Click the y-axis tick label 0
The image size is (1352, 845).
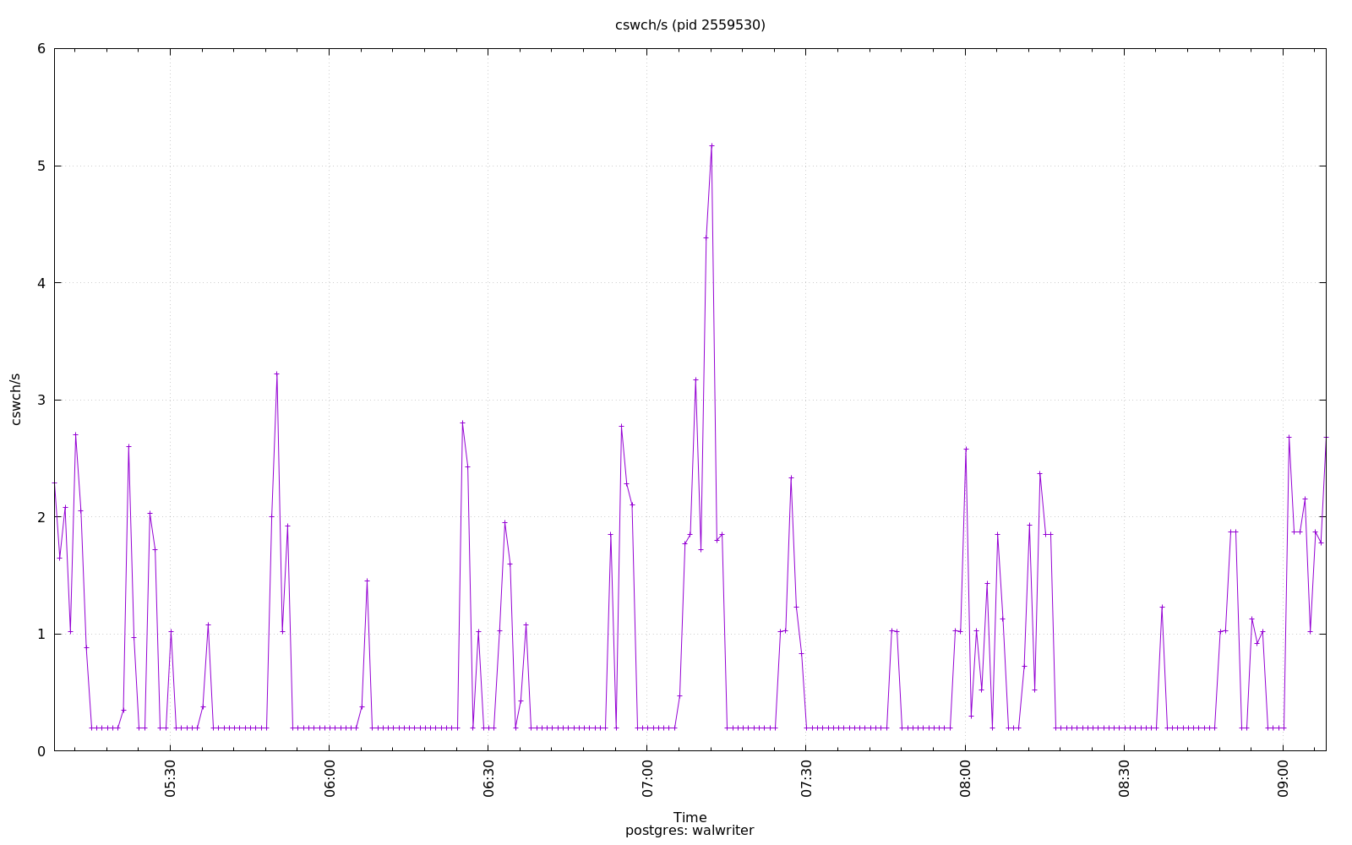pos(41,751)
